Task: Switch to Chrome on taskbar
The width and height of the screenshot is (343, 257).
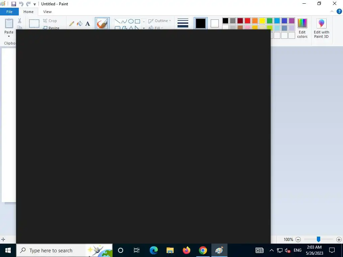Action: coord(203,250)
